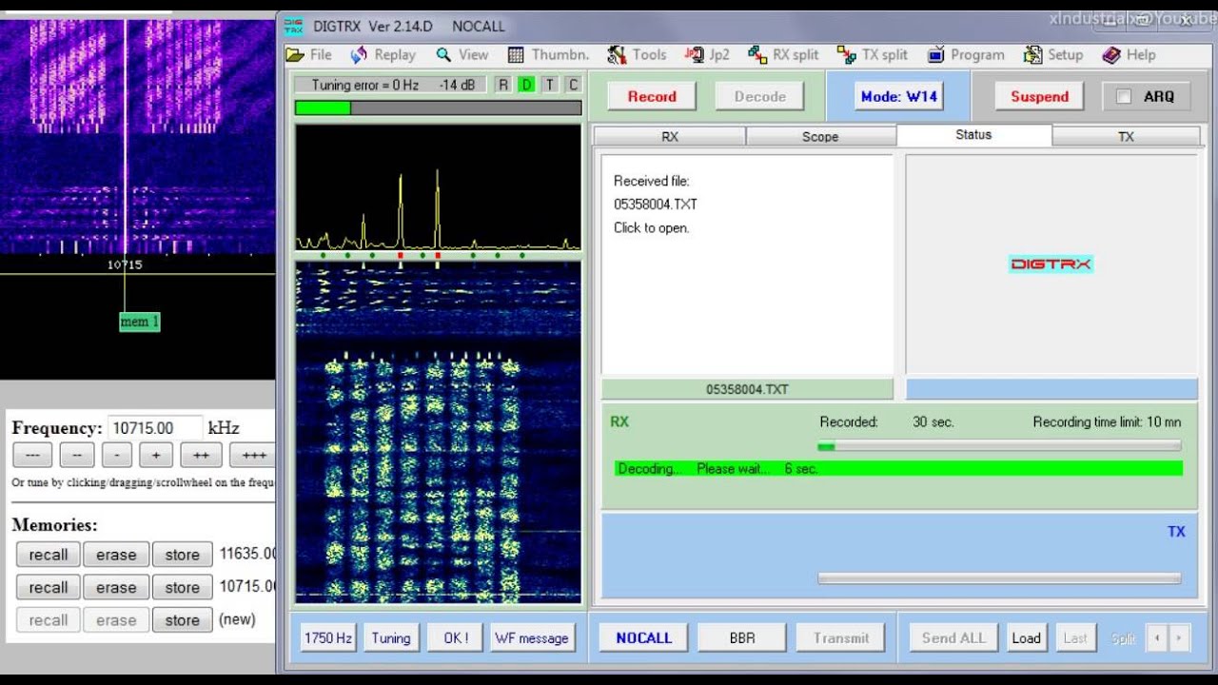Click the BBR button
This screenshot has height=685, width=1218.
pyautogui.click(x=742, y=637)
